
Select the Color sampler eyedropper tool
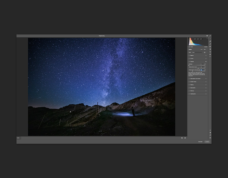click(210, 135)
